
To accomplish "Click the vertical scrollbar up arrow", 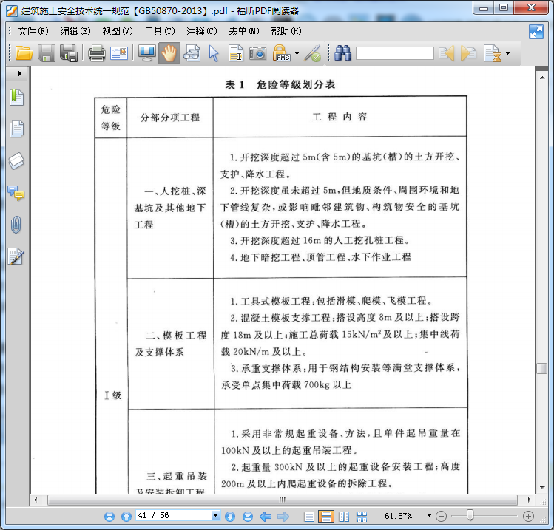I will [542, 78].
